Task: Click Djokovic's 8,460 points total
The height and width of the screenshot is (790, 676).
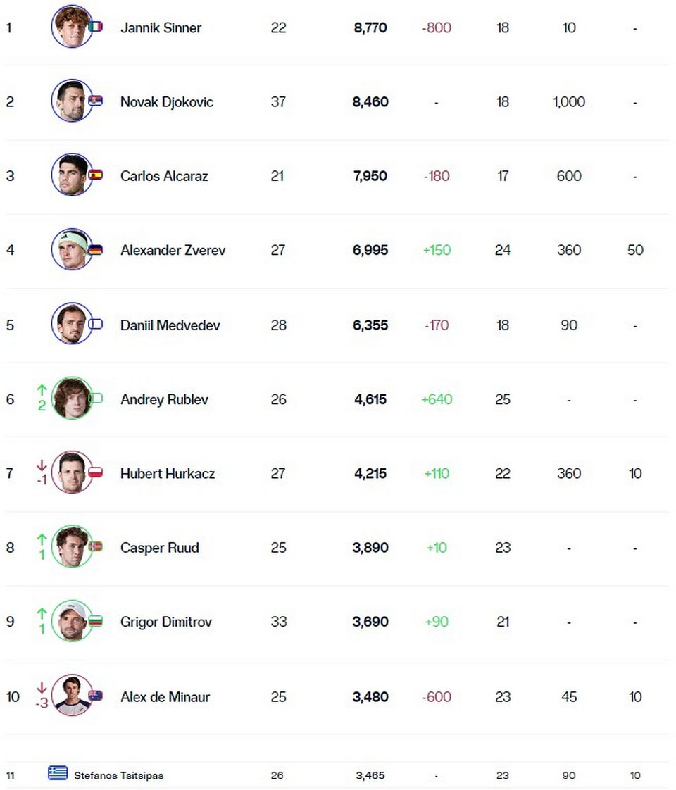Action: 370,102
